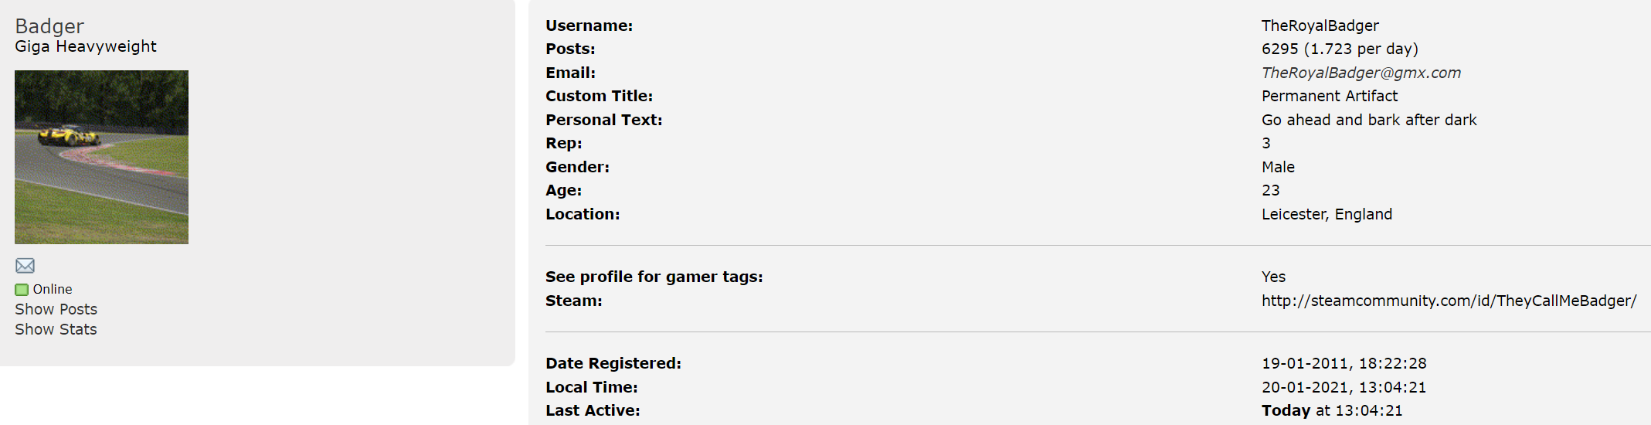The image size is (1651, 425).
Task: Open the steamcommunity.com profile URL
Action: [x=1449, y=301]
